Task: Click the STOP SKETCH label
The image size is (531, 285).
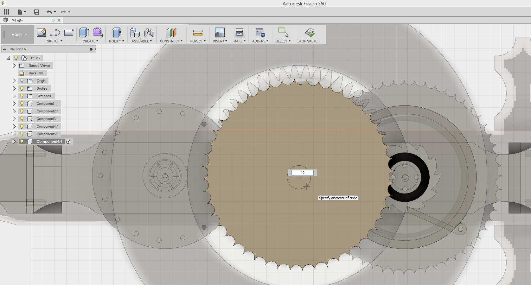Action: pos(308,41)
